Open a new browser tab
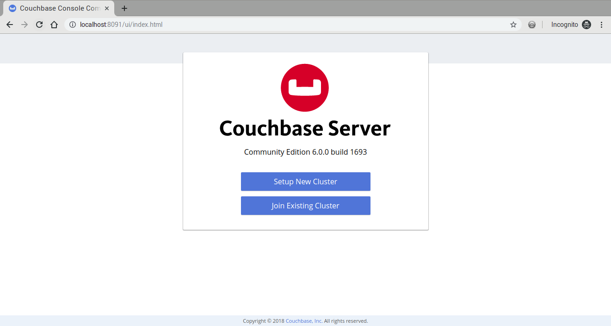This screenshot has width=611, height=326. tap(124, 8)
